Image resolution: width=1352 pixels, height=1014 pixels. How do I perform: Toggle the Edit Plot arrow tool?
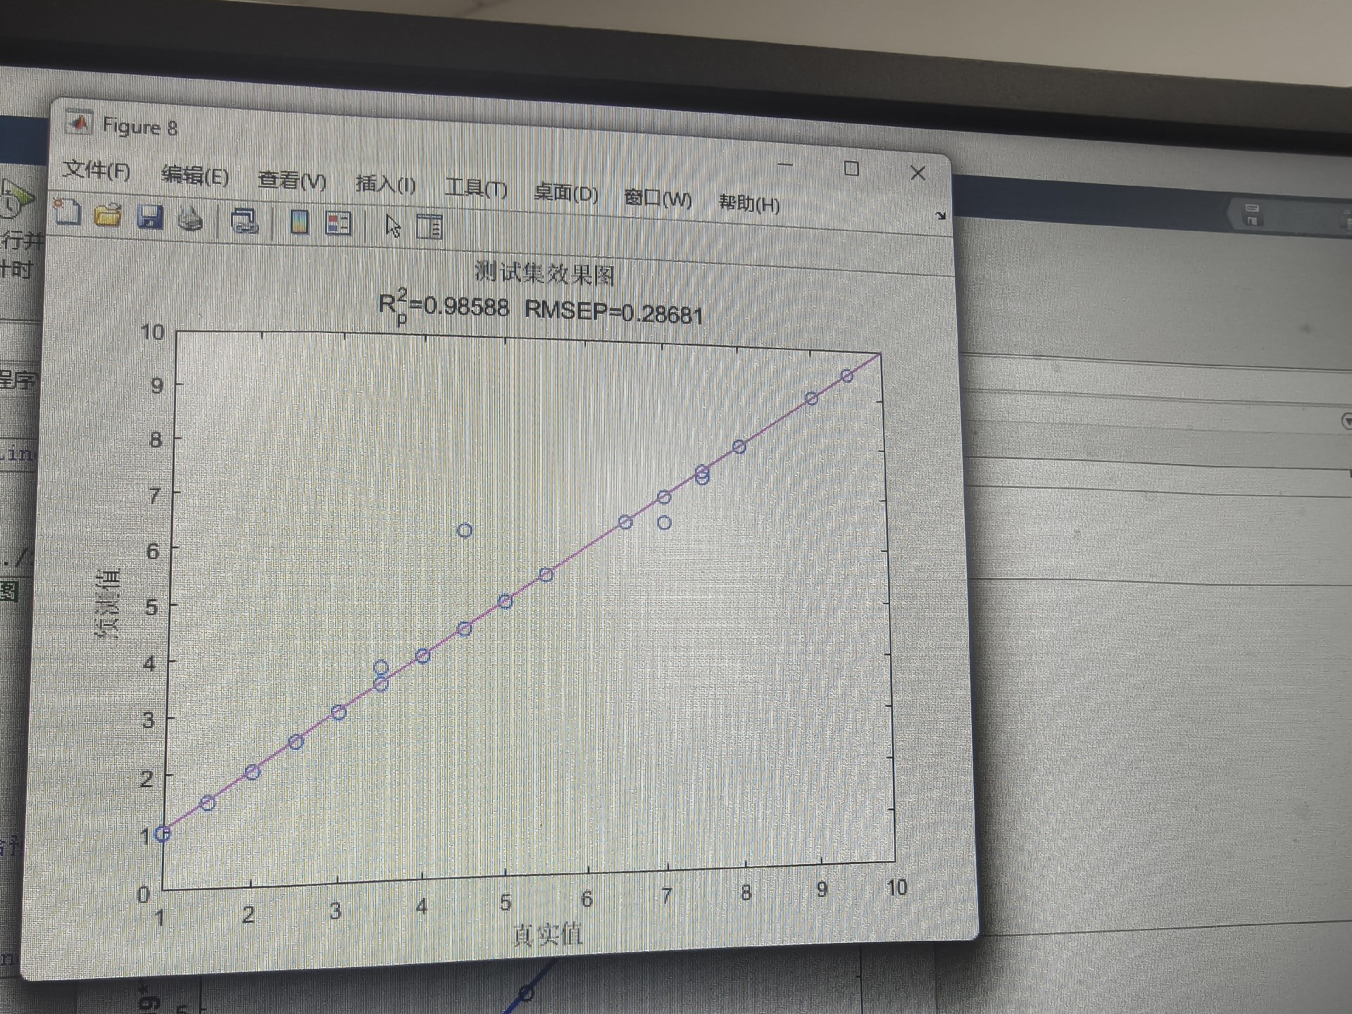(393, 226)
